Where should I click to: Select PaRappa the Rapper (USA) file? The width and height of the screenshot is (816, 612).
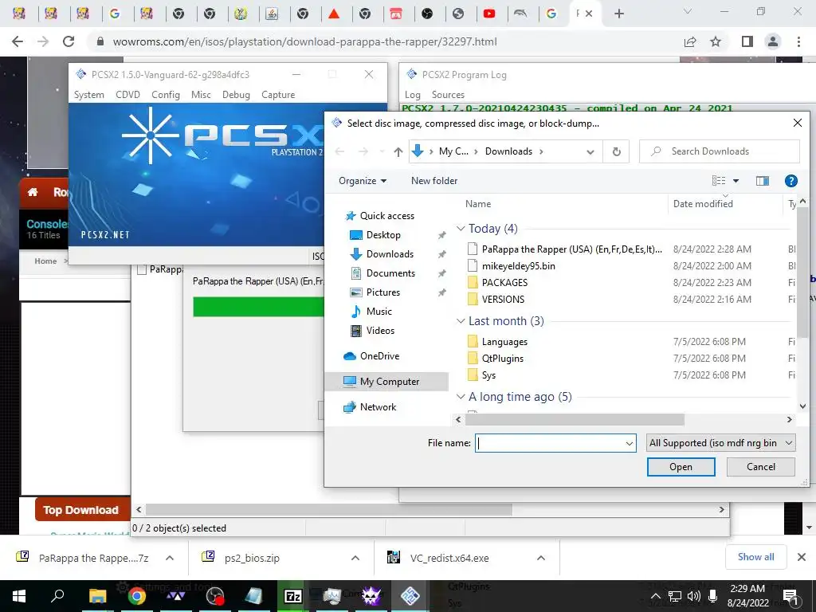click(x=572, y=249)
